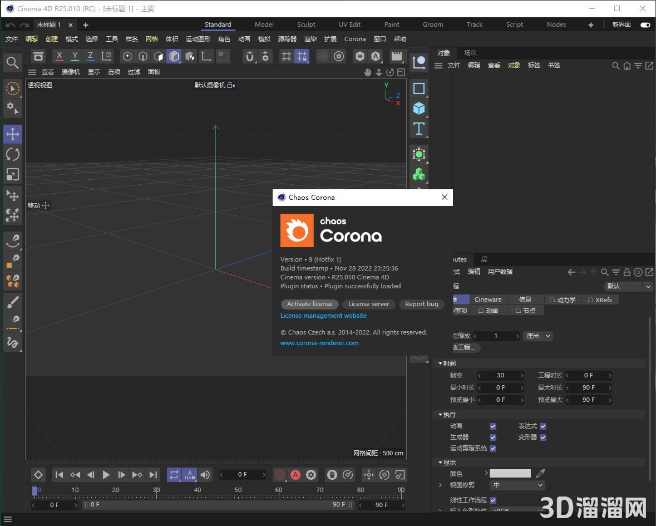
Task: Select the Move tool in the left toolbar
Action: pyautogui.click(x=12, y=134)
